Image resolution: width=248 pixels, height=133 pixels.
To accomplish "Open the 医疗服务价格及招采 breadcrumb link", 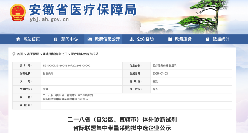I will (85, 54).
